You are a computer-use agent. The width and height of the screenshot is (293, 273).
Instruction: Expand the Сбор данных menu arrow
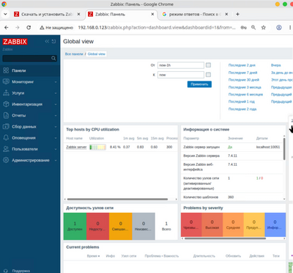tap(56, 127)
